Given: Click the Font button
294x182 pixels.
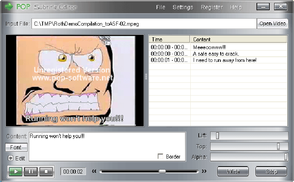Looking at the screenshot, I should [16, 148].
